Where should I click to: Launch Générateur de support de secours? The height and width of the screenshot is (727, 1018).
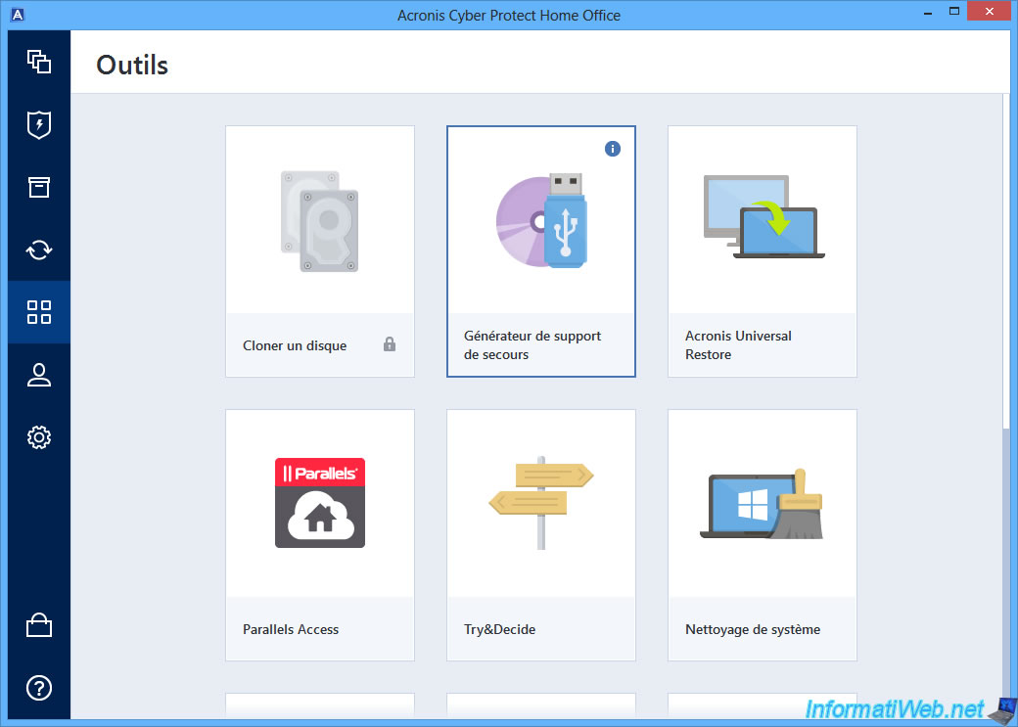point(541,250)
